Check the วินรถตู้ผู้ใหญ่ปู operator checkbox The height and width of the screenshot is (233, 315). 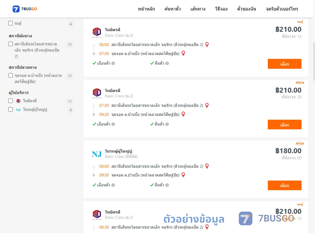11,110
